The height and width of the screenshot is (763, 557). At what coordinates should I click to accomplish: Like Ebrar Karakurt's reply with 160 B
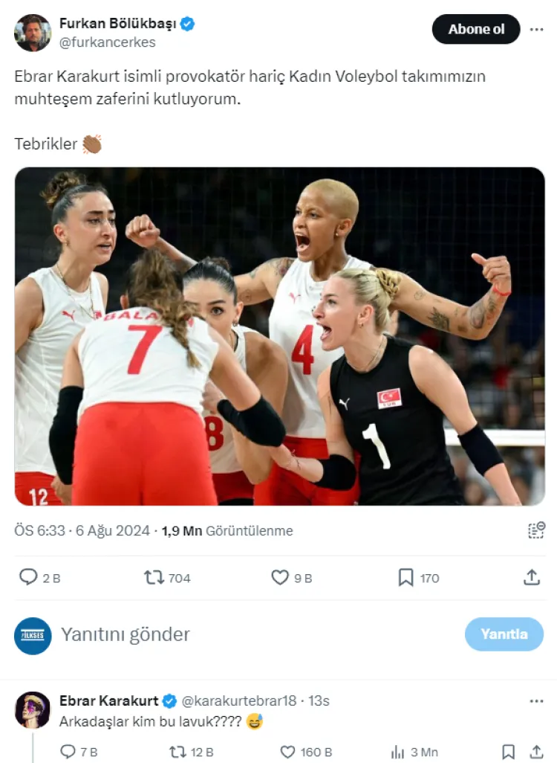point(287,752)
